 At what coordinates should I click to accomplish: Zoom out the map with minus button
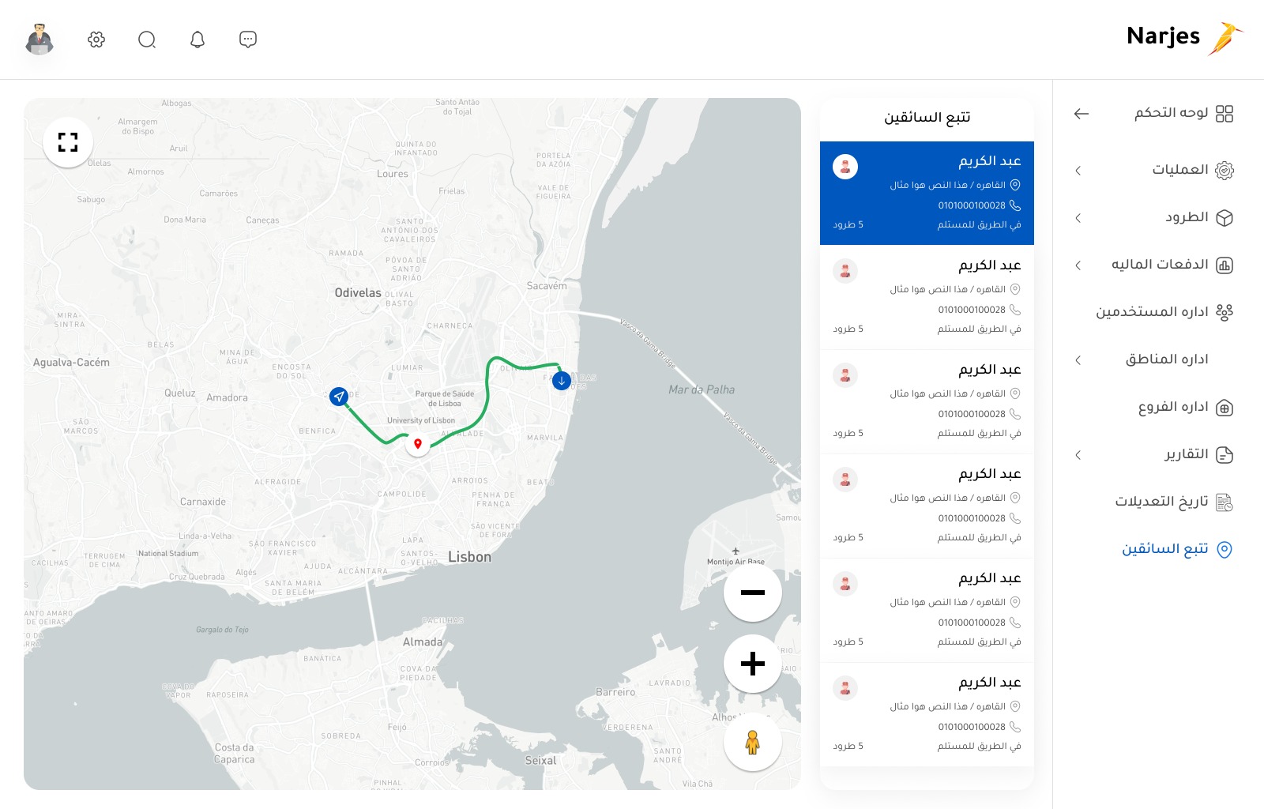click(752, 593)
